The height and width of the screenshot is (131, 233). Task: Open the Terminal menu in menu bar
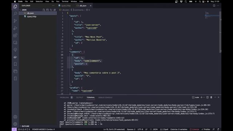point(65,1)
